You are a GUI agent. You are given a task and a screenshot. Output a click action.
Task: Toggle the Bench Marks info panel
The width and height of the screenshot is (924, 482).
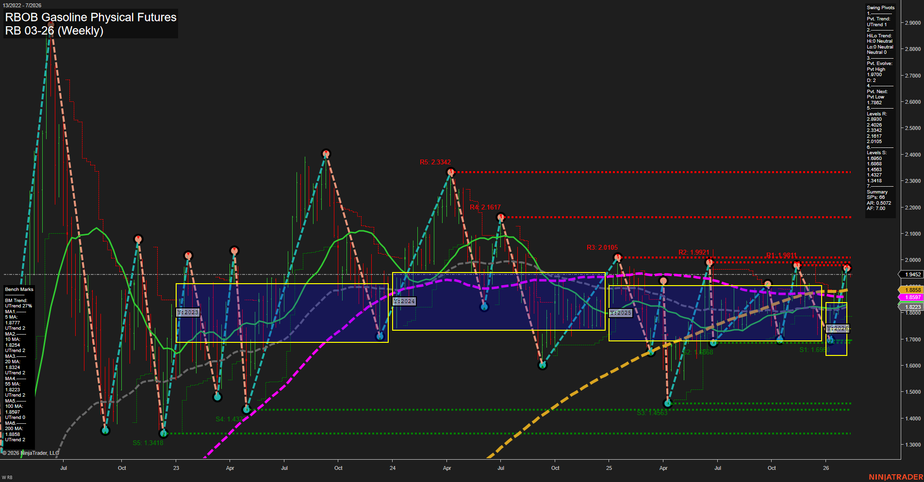point(18,289)
